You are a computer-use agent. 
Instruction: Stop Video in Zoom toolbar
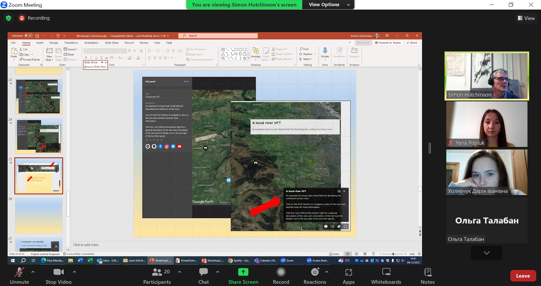point(58,276)
